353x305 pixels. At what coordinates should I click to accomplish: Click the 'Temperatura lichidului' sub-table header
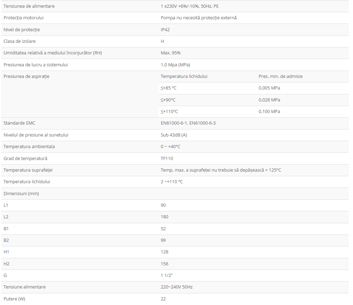(x=184, y=77)
